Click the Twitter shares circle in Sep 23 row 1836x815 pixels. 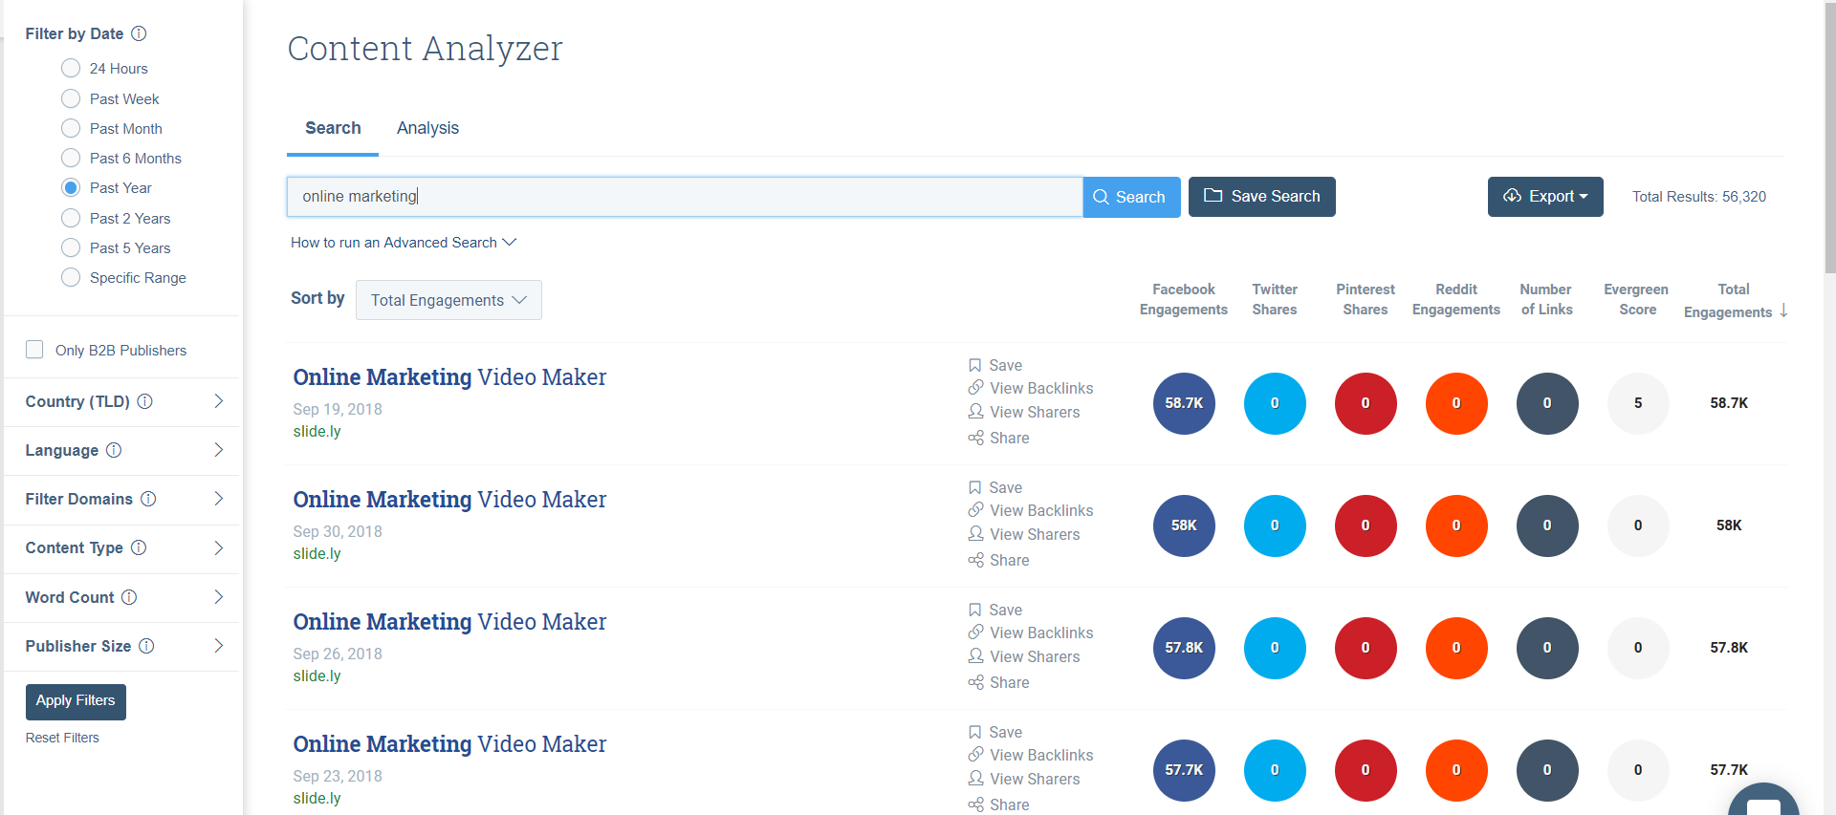click(1275, 770)
